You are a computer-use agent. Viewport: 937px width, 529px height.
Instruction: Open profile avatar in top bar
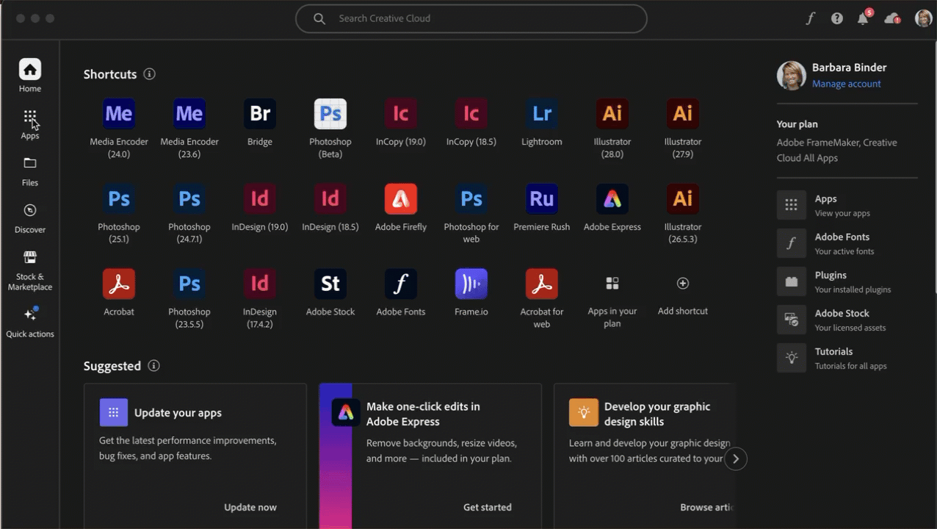click(x=924, y=18)
